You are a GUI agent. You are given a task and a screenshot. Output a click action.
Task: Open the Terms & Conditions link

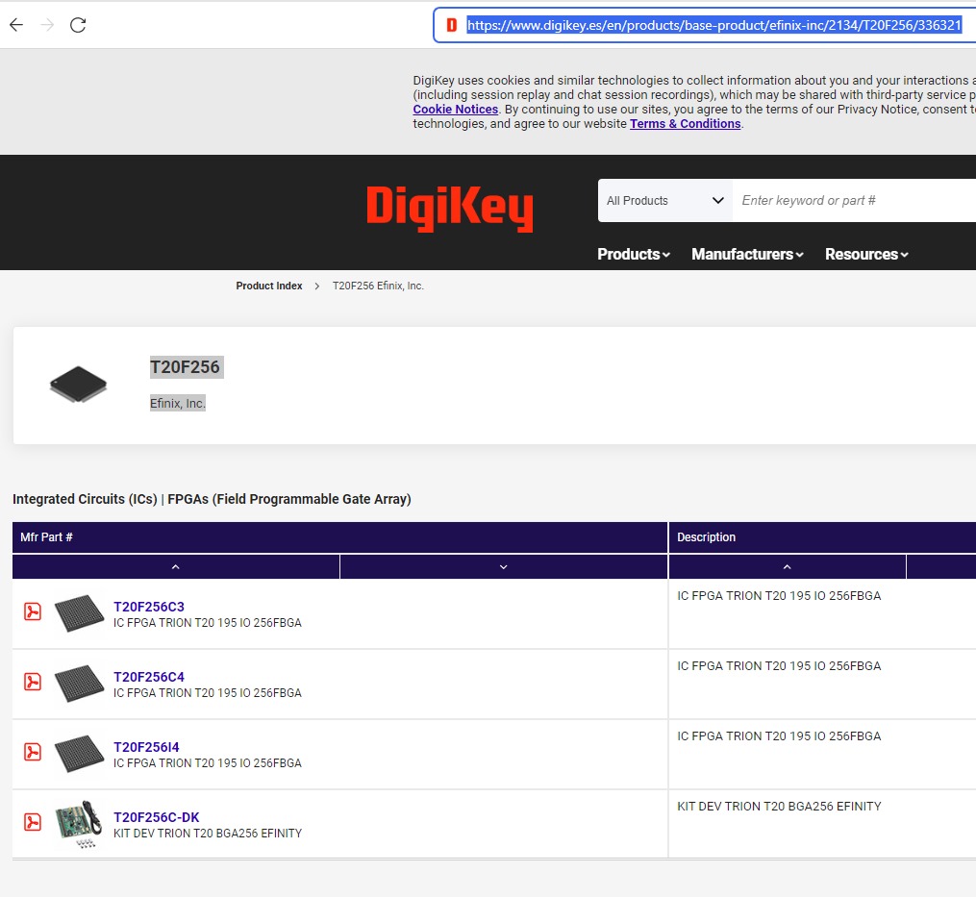pos(686,123)
